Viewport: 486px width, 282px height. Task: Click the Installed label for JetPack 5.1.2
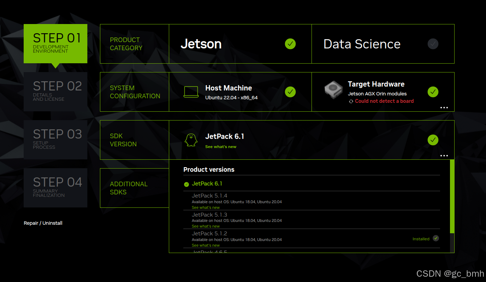[421, 239]
